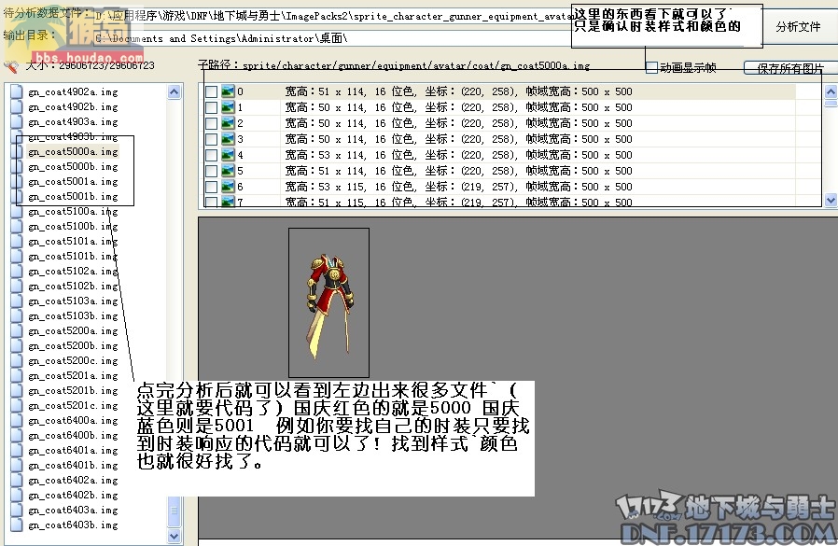Click file icon next to gn_coat5200a.img
This screenshot has height=546, width=838.
click(x=17, y=331)
